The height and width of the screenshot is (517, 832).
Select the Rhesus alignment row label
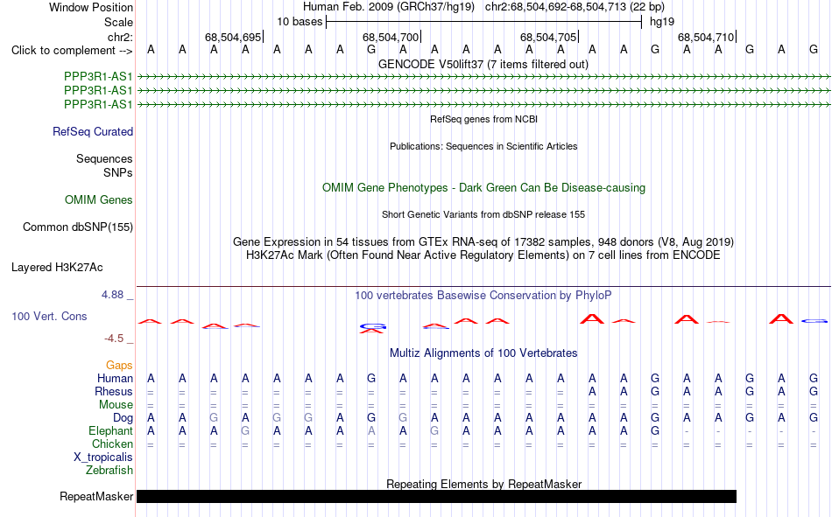pyautogui.click(x=114, y=391)
